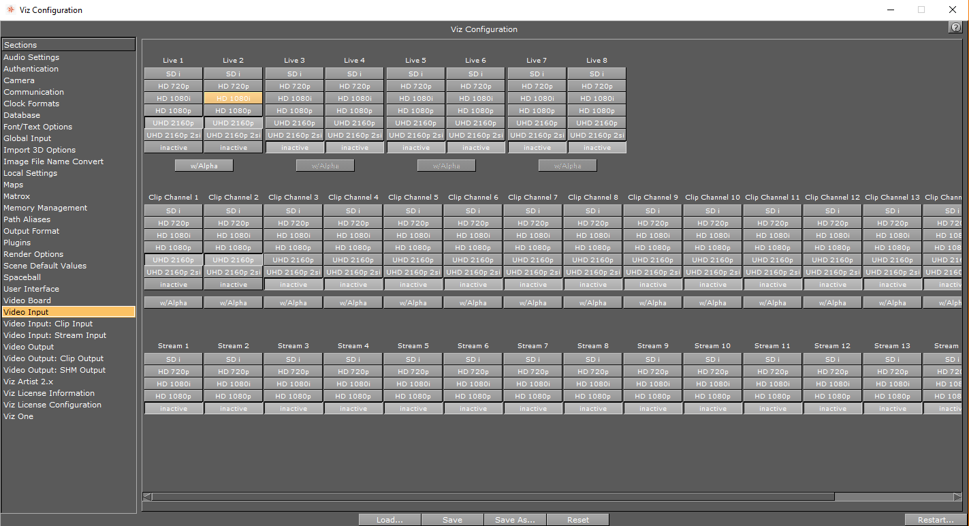The image size is (969, 526).
Task: Set Live 5 to HD 1080p
Action: pyautogui.click(x=415, y=110)
